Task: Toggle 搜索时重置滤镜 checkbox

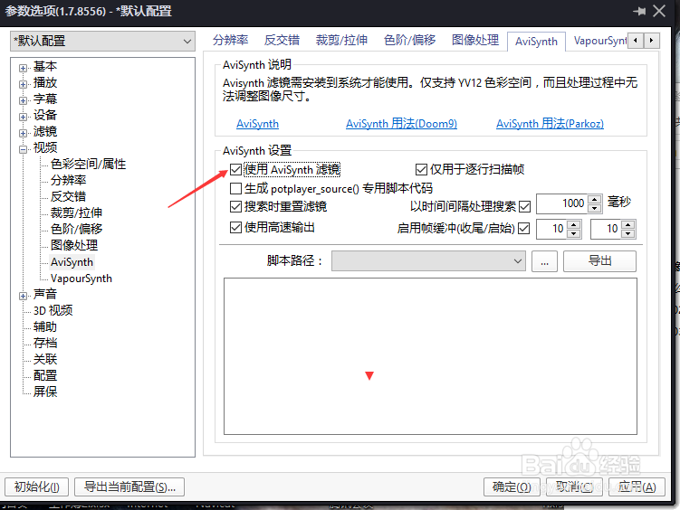Action: pos(235,206)
